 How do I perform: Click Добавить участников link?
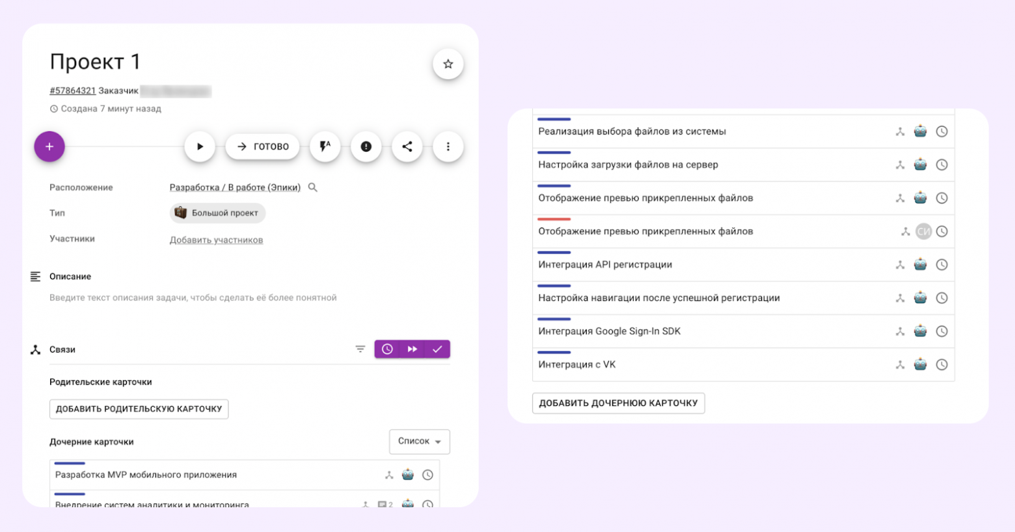[216, 240]
